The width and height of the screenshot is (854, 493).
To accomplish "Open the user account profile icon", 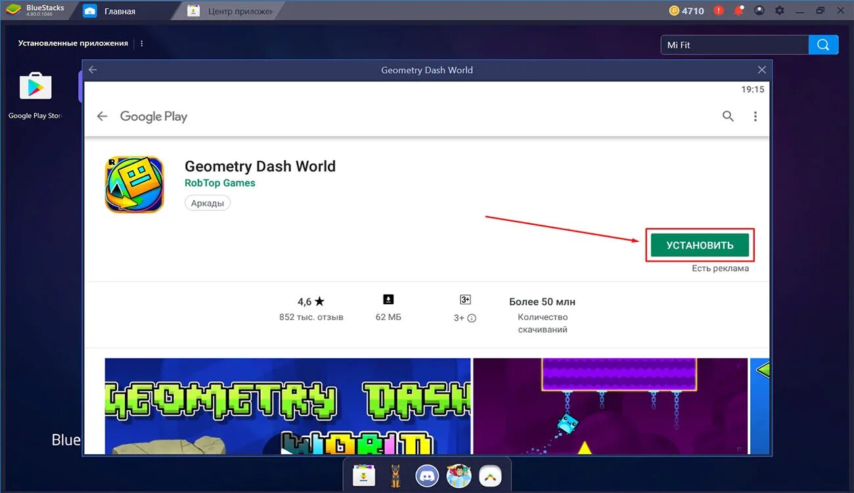I will [x=759, y=11].
